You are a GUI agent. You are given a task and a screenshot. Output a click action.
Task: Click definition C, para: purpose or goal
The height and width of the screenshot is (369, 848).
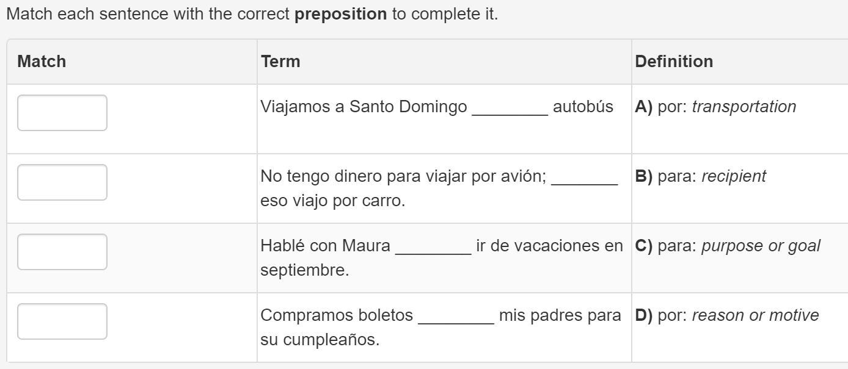(728, 246)
